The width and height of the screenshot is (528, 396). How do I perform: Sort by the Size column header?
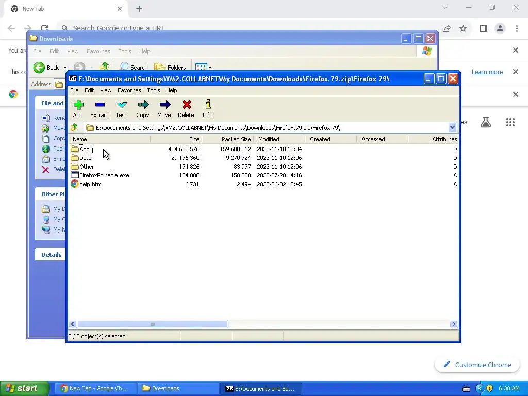point(176,139)
